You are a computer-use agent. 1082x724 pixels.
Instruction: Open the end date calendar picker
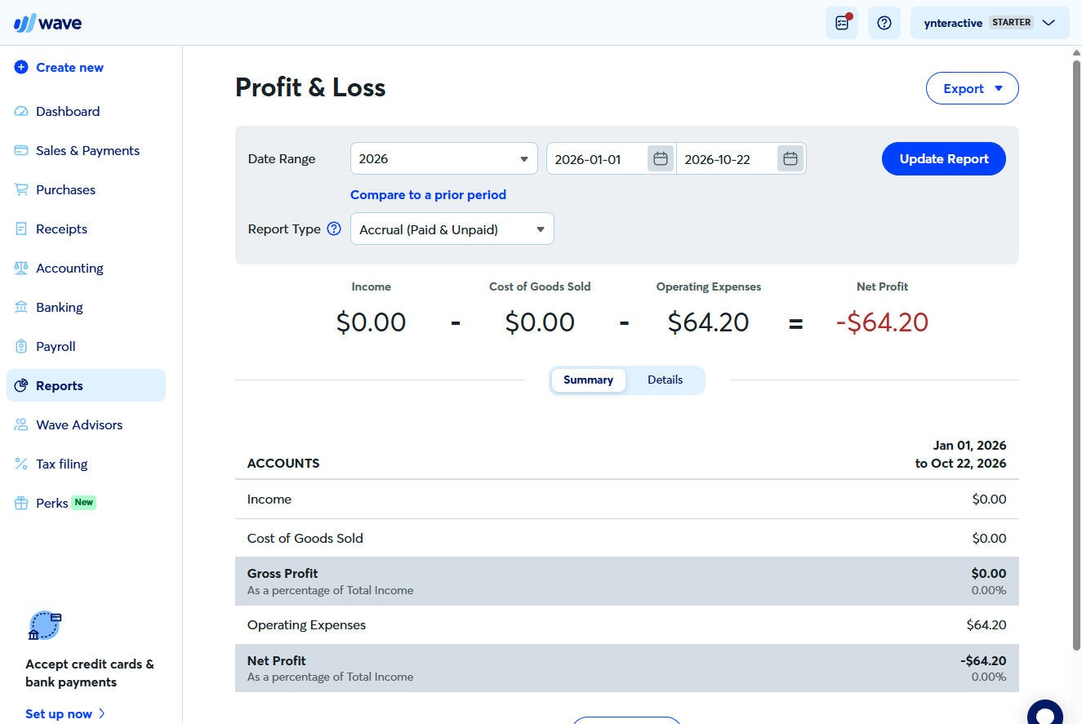pos(790,158)
